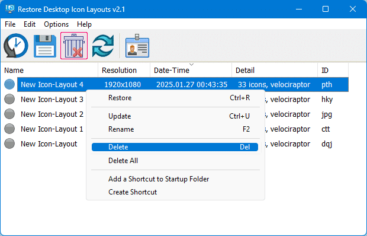Click the restore layout clock icon
Image resolution: width=367 pixels, height=236 pixels.
[x=15, y=46]
